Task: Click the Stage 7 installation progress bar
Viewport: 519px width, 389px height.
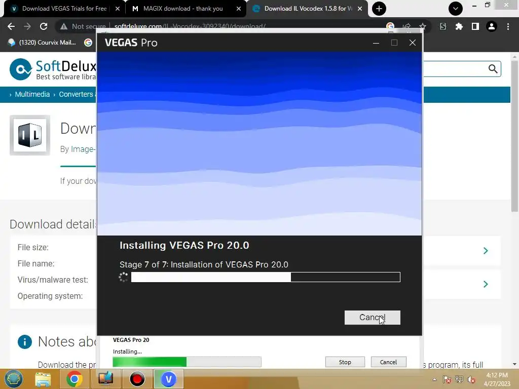Action: [x=266, y=277]
